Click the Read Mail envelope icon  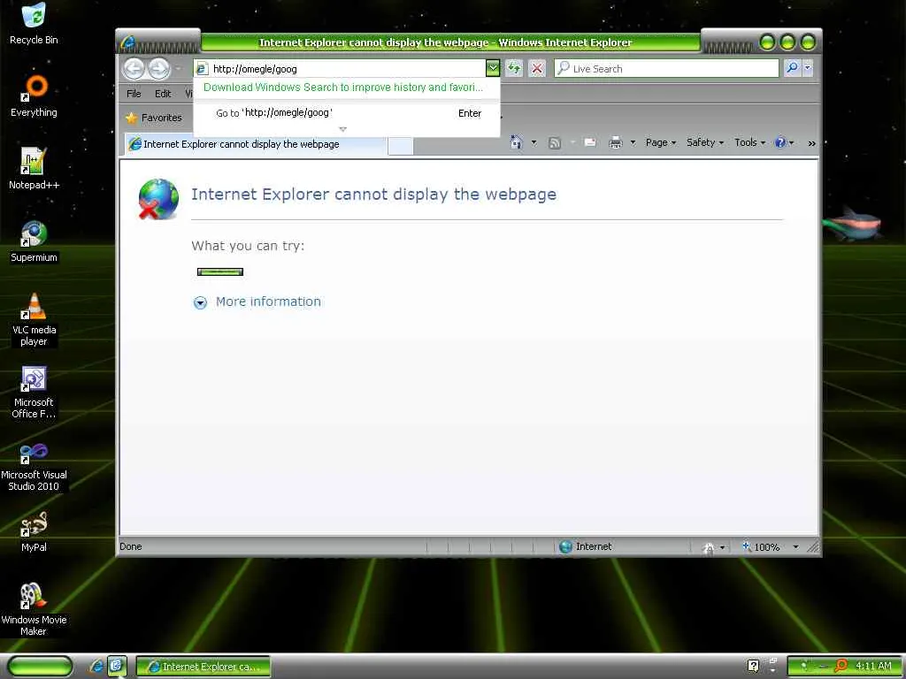(590, 142)
